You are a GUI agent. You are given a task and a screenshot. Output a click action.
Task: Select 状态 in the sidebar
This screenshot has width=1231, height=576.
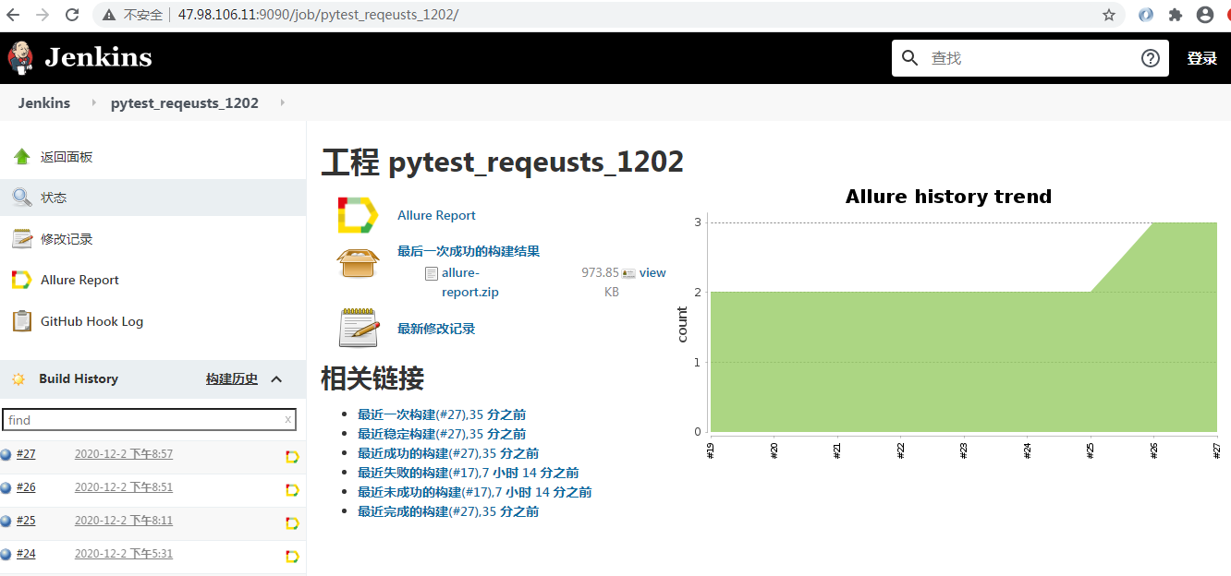click(x=54, y=198)
